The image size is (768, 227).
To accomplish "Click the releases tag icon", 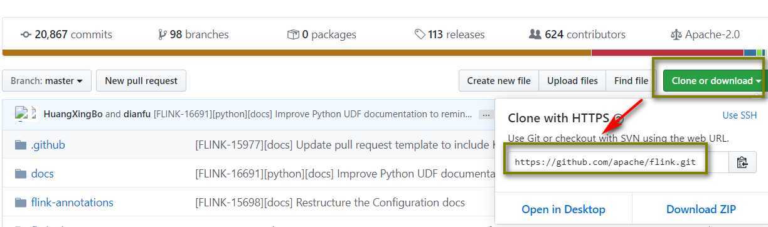I will coord(420,34).
